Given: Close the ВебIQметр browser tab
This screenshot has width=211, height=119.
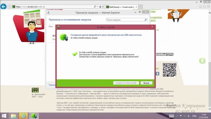Looking at the screenshot, I should click(136, 7).
